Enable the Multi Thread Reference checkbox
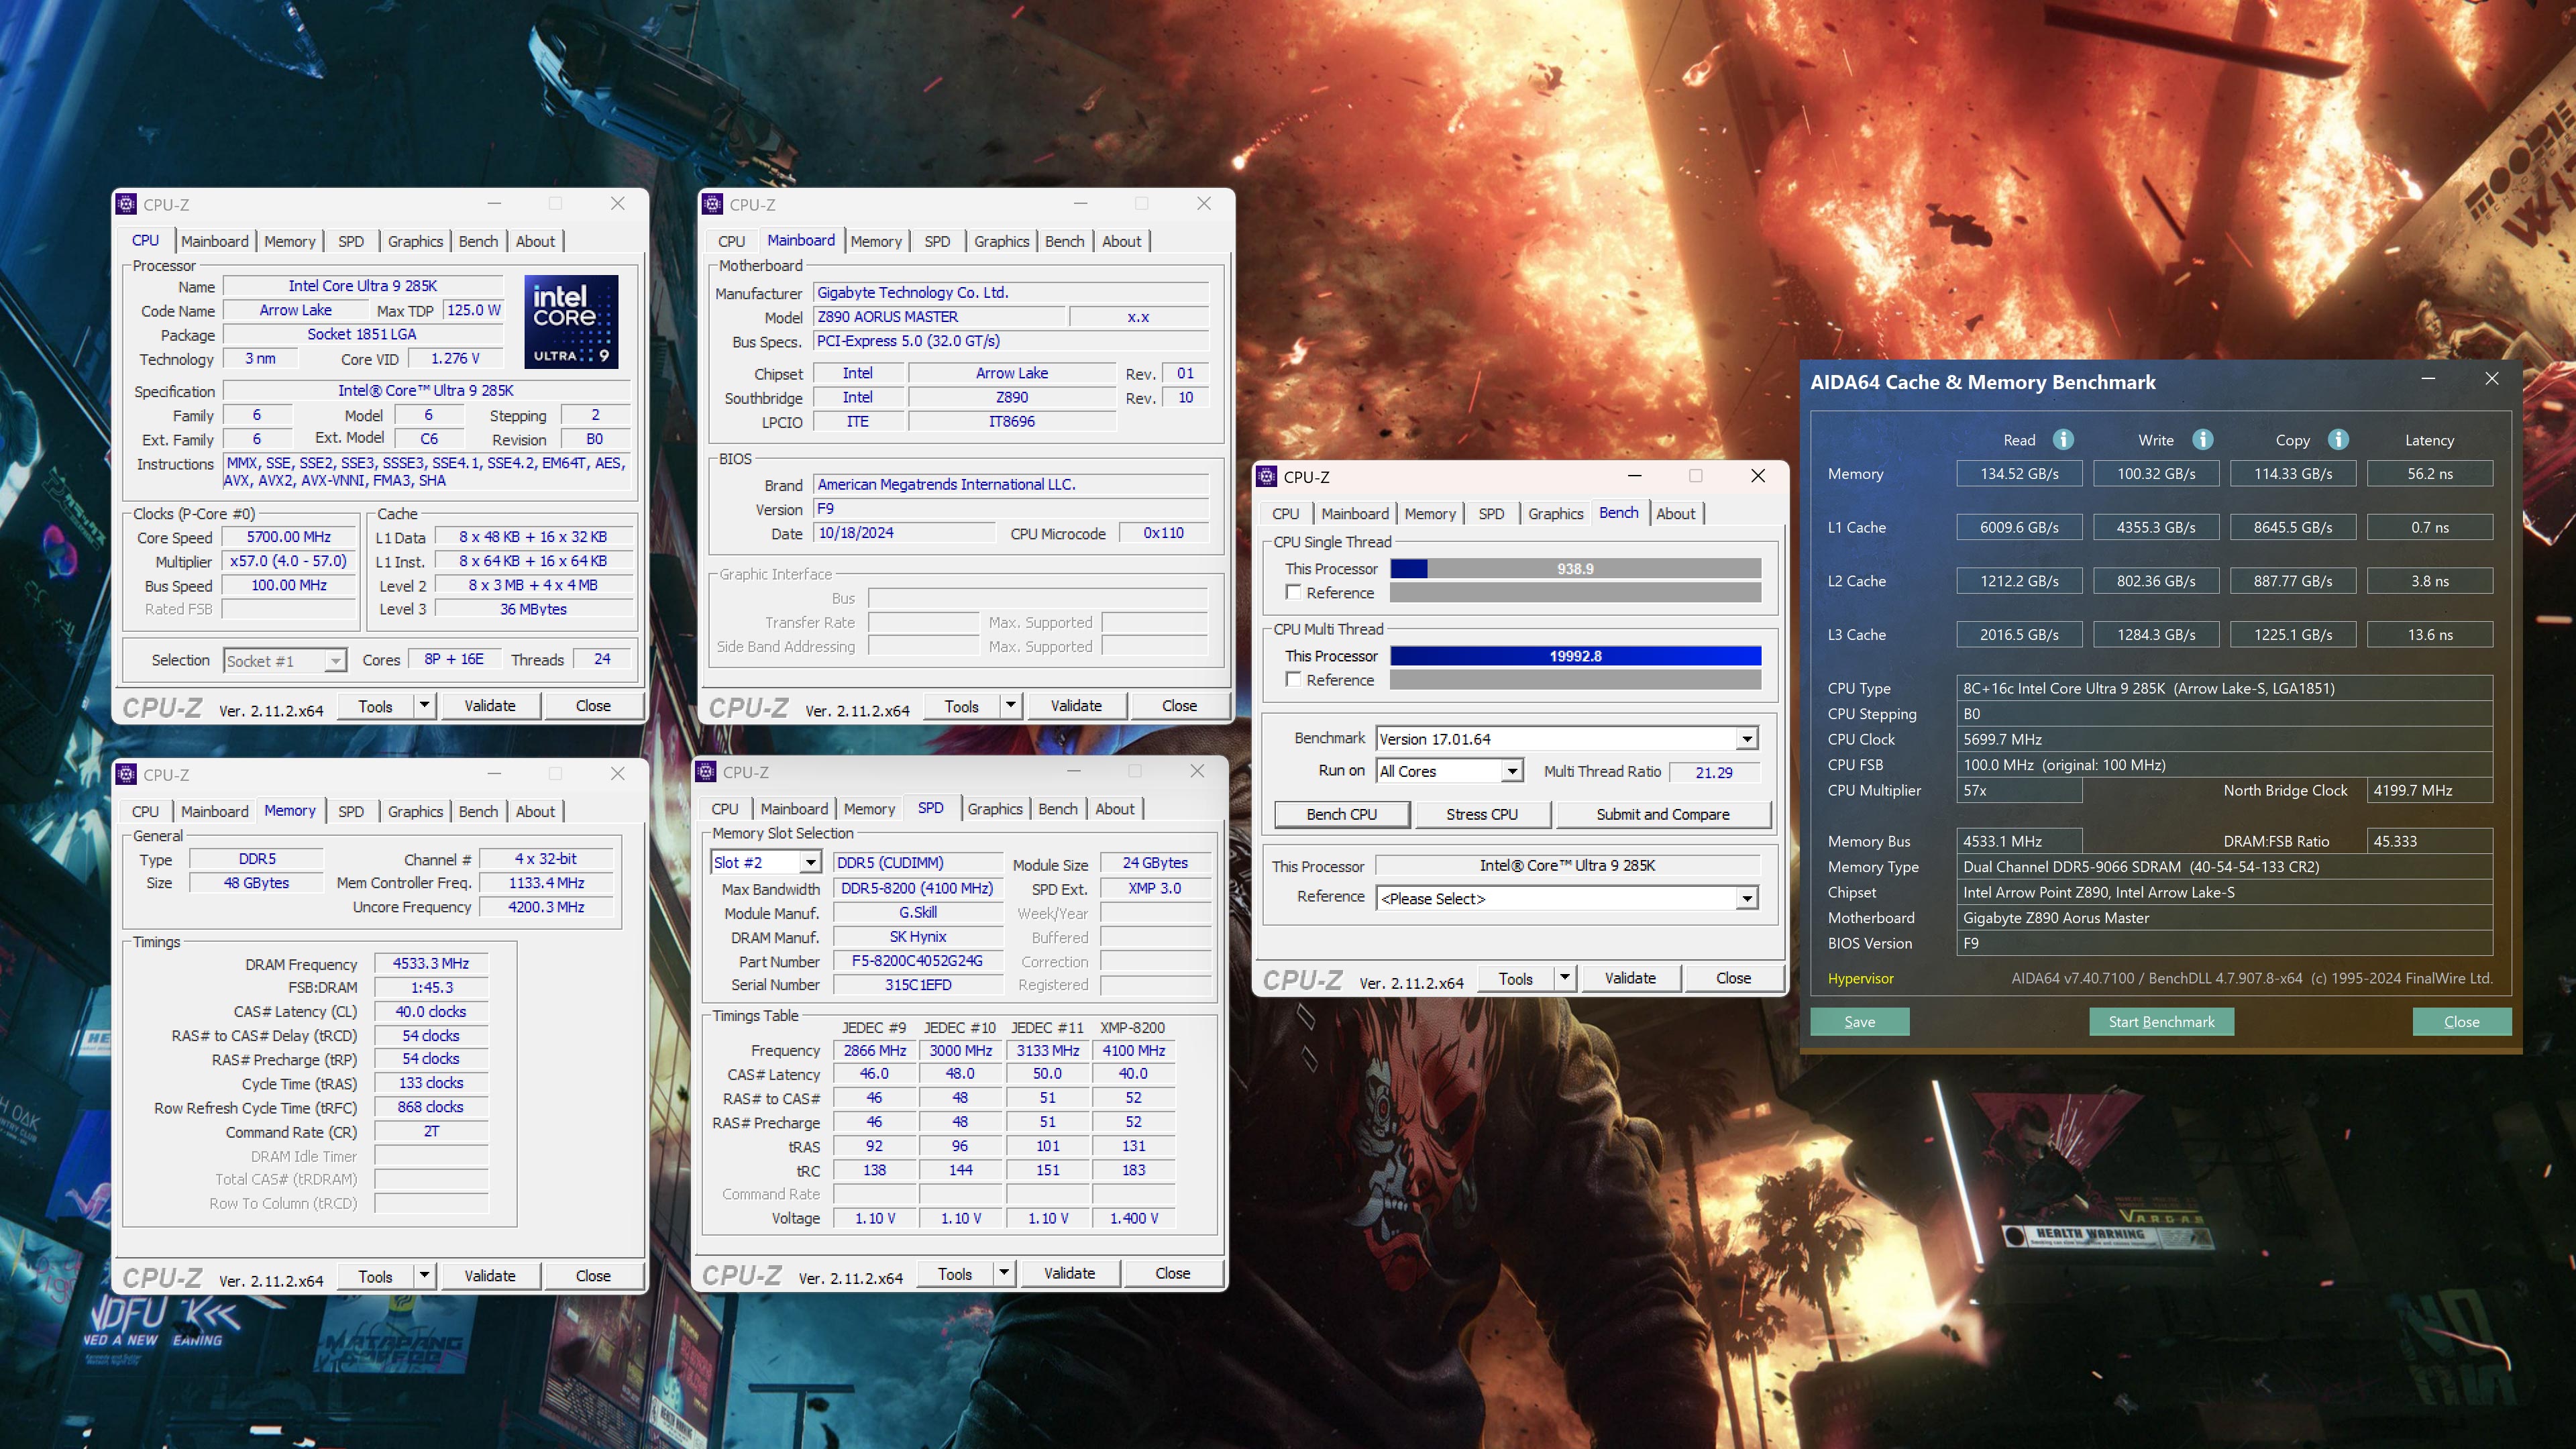Screen dimensions: 2576x1449 pos(1293,679)
